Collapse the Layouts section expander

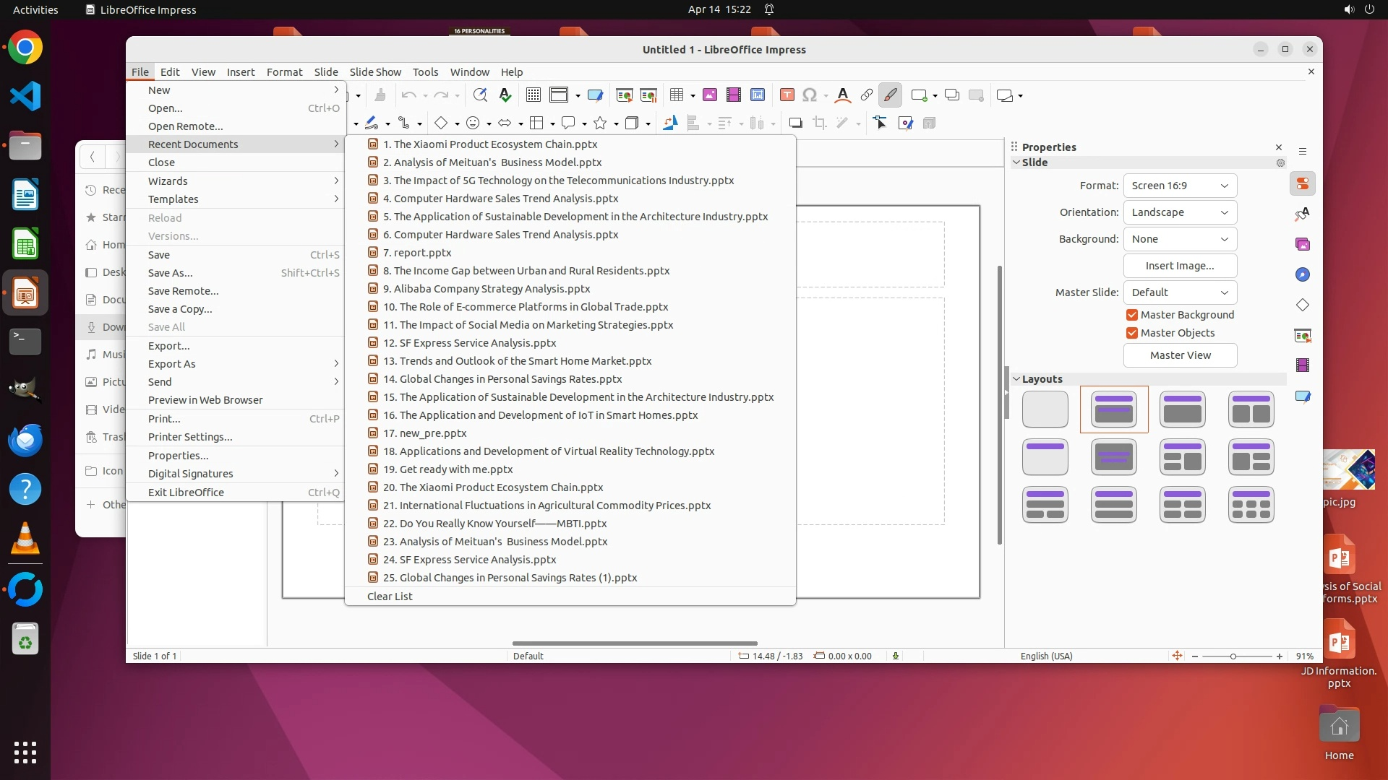[x=1016, y=379]
